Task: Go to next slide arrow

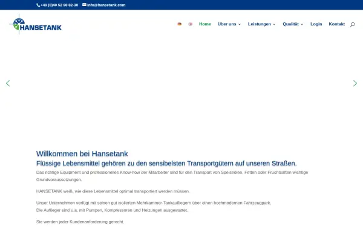Action: click(x=355, y=83)
